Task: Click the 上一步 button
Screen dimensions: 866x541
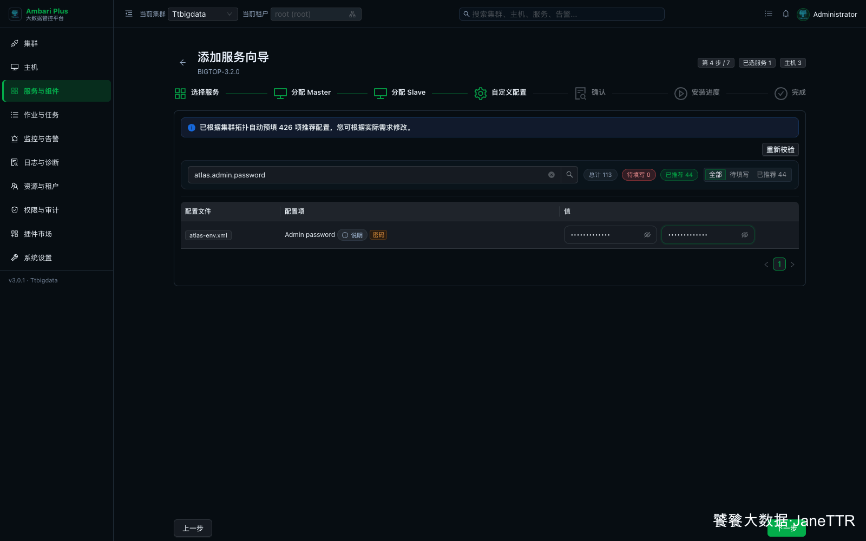Action: [193, 528]
